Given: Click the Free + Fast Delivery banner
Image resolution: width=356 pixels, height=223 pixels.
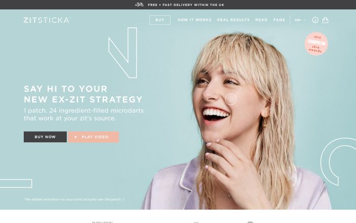Looking at the screenshot, I should (x=186, y=5).
